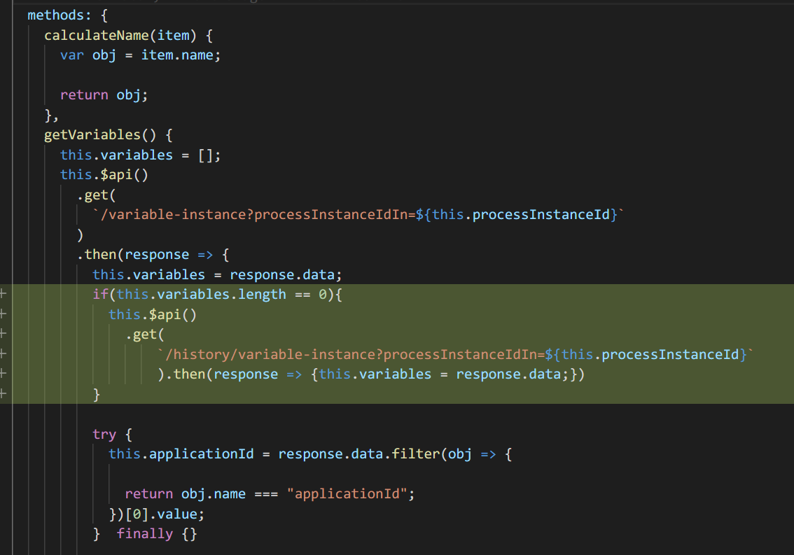
Task: Click the 'try {' keyword
Action: [112, 435]
